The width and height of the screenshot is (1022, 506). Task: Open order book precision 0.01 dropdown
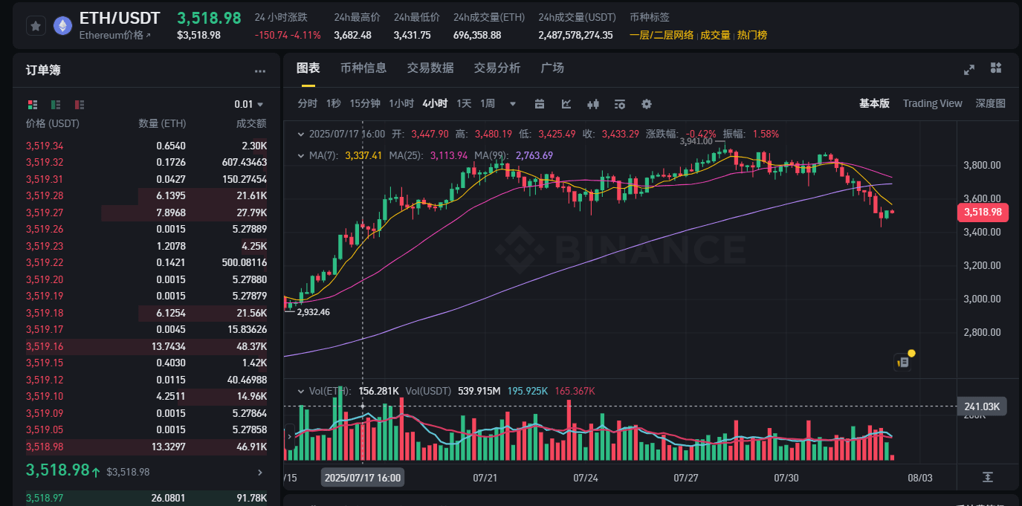pos(249,105)
